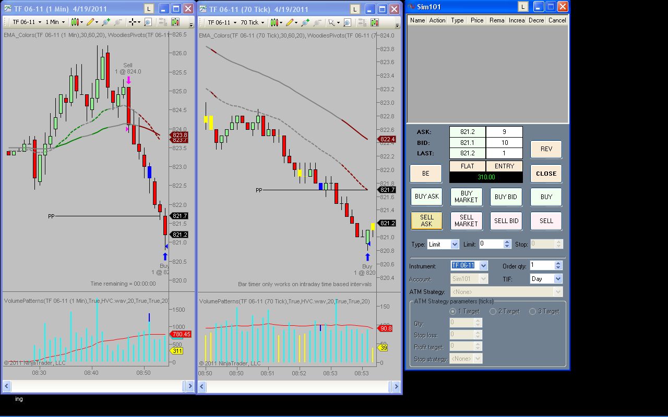Viewport: 668px width, 417px height.
Task: Click the 310.00 PnL display
Action: [x=486, y=177]
